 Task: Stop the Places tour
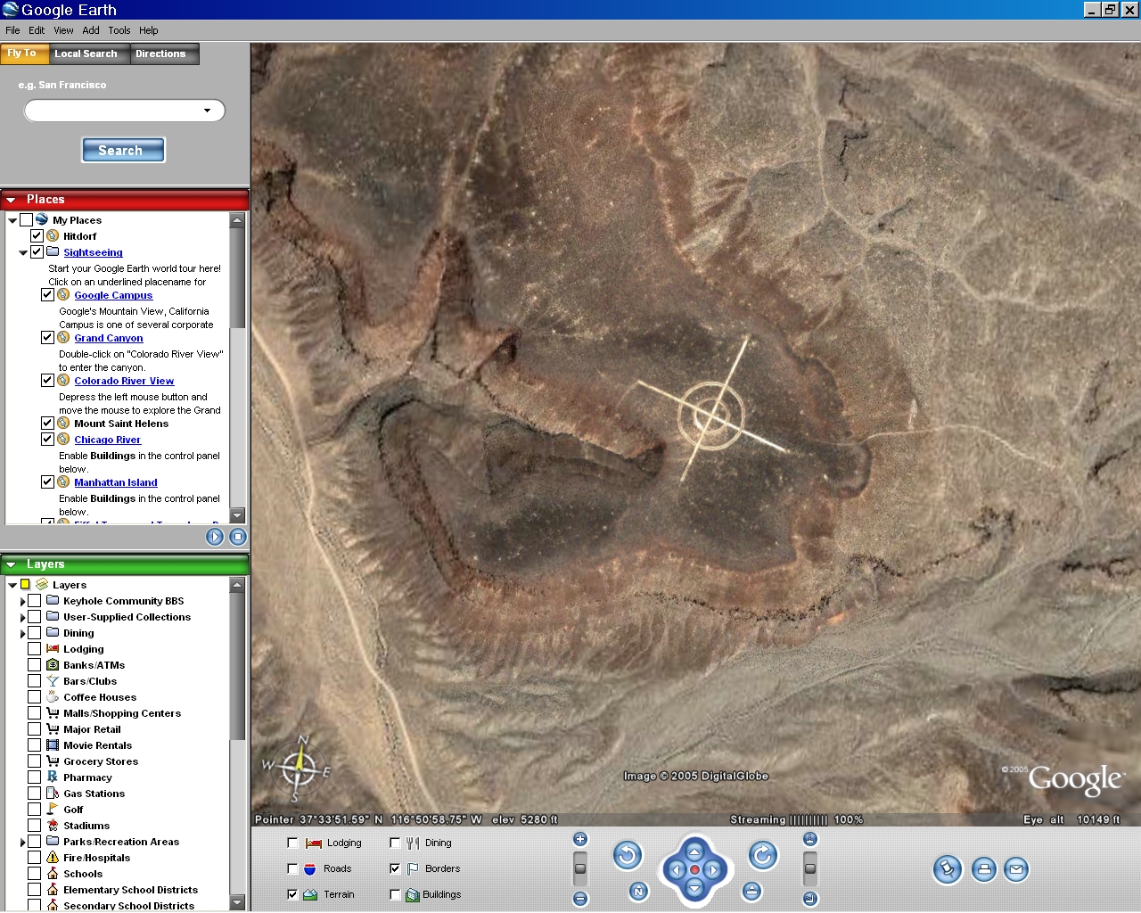click(237, 537)
